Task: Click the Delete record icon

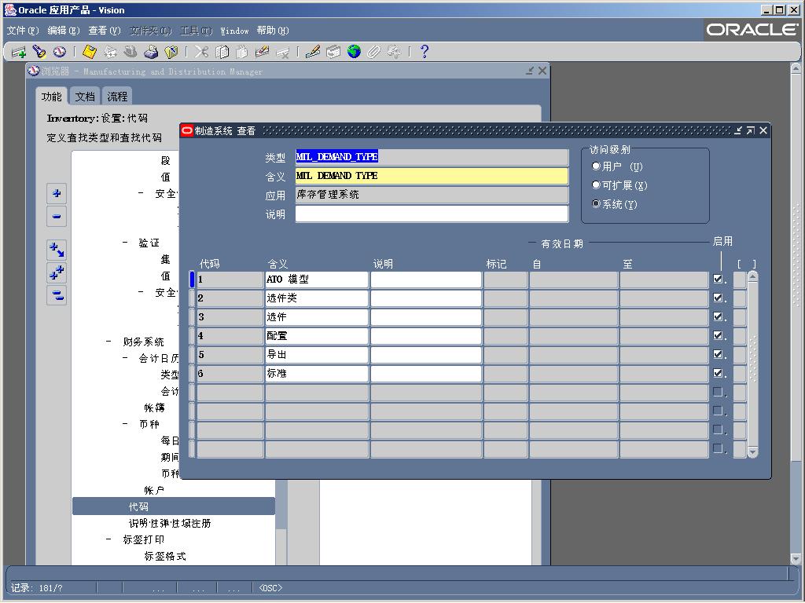Action: 282,52
